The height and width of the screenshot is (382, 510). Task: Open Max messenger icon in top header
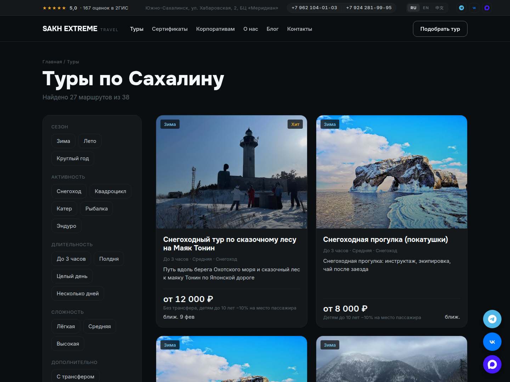point(487,8)
